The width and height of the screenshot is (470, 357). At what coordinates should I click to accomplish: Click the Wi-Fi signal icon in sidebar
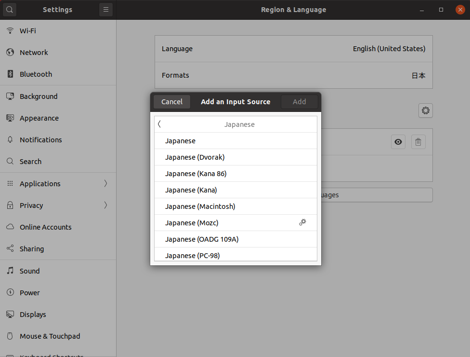(x=10, y=30)
